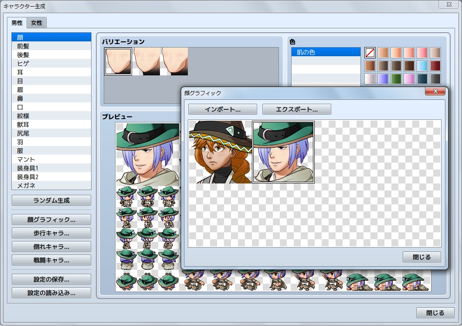Choose the first face shape variation
462x326 pixels.
[x=118, y=61]
